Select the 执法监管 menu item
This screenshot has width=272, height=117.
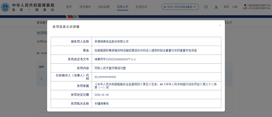coord(104,7)
